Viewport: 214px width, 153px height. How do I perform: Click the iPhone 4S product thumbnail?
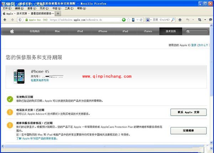[19, 76]
